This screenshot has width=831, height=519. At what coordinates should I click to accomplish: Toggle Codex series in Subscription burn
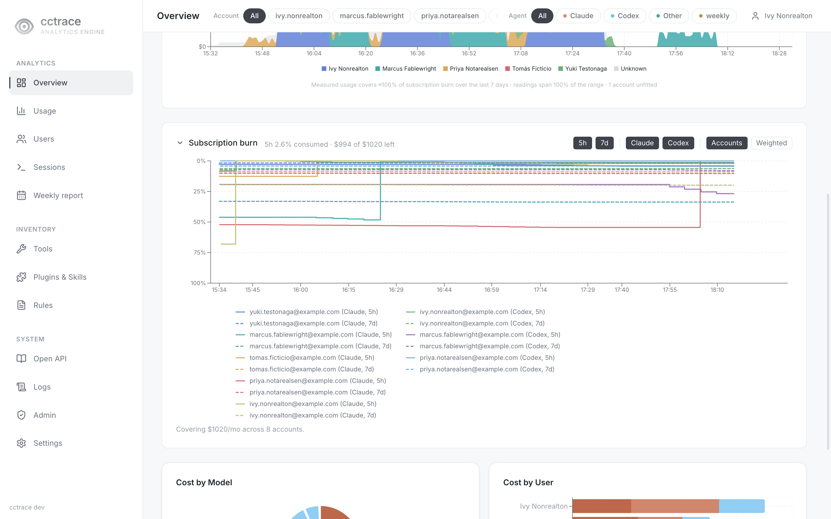coord(678,143)
